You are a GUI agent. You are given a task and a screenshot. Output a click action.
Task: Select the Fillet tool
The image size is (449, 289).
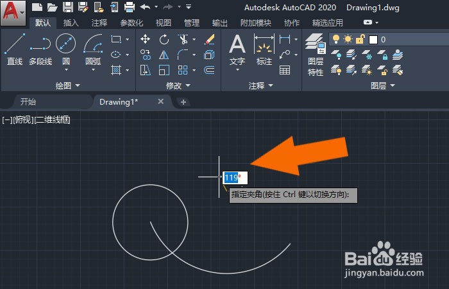(183, 55)
